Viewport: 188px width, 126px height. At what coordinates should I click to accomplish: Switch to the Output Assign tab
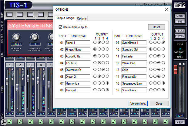click(65, 18)
